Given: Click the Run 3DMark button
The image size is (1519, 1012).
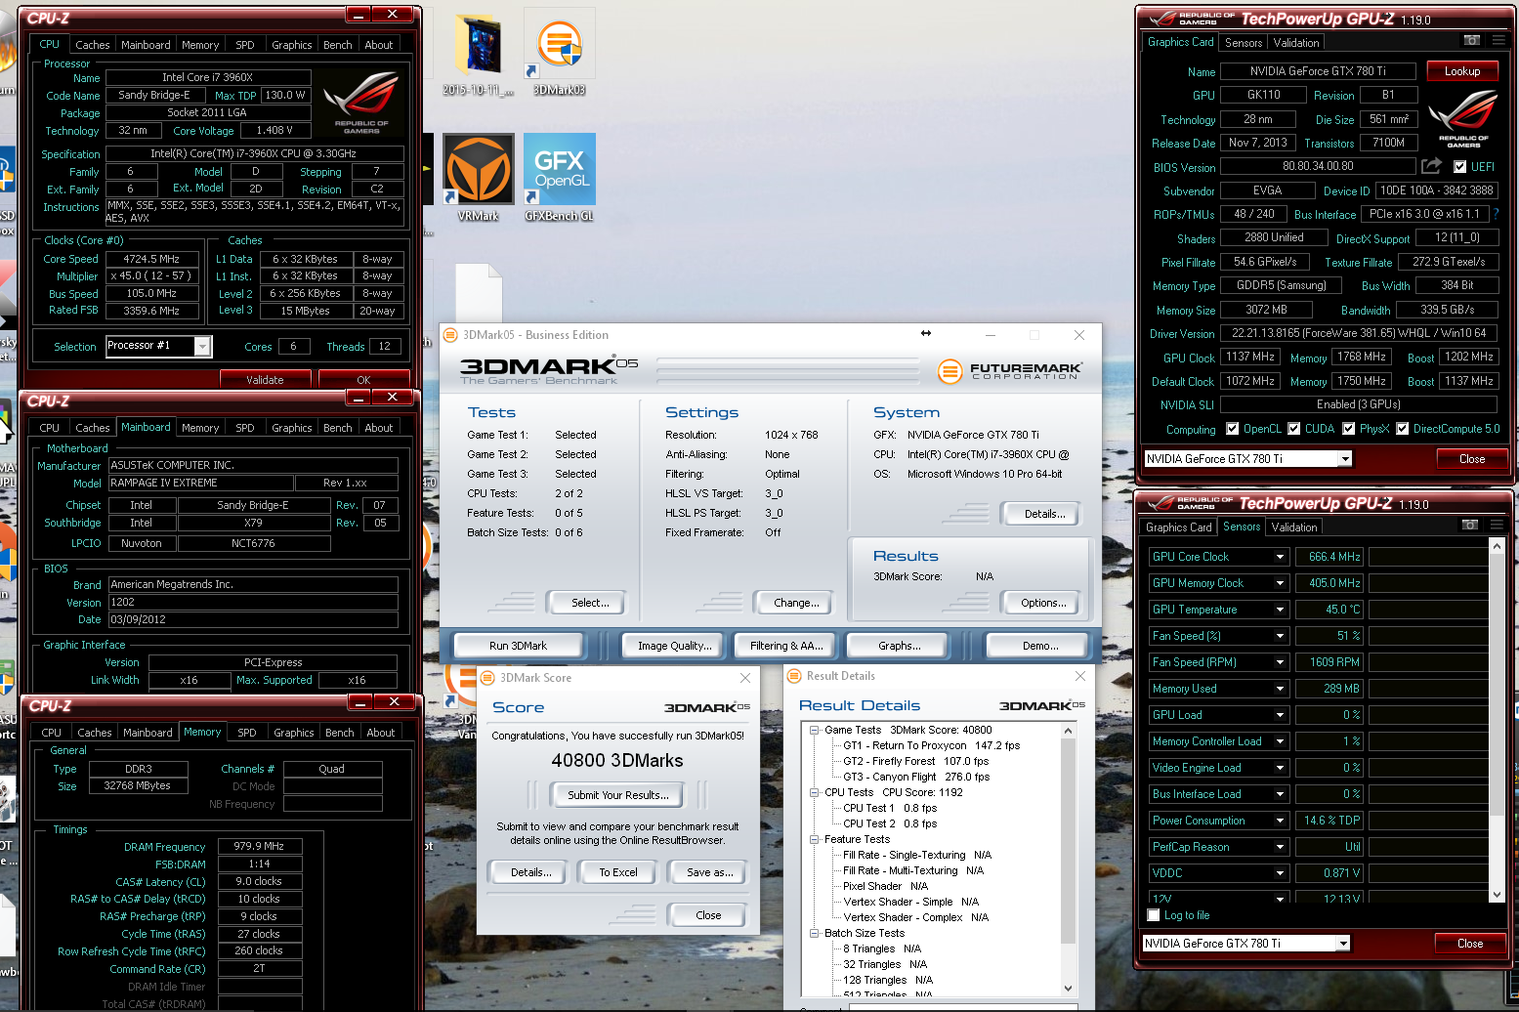Looking at the screenshot, I should click(x=518, y=646).
